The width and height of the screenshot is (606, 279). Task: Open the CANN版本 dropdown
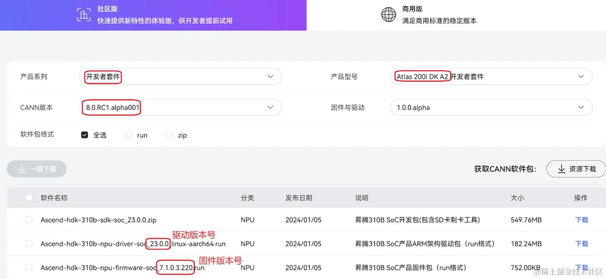coord(181,107)
